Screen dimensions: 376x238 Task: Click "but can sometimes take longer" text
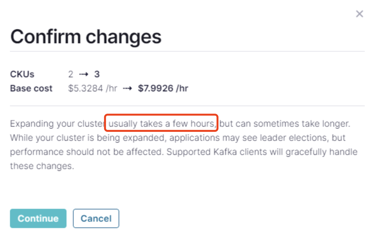point(285,124)
